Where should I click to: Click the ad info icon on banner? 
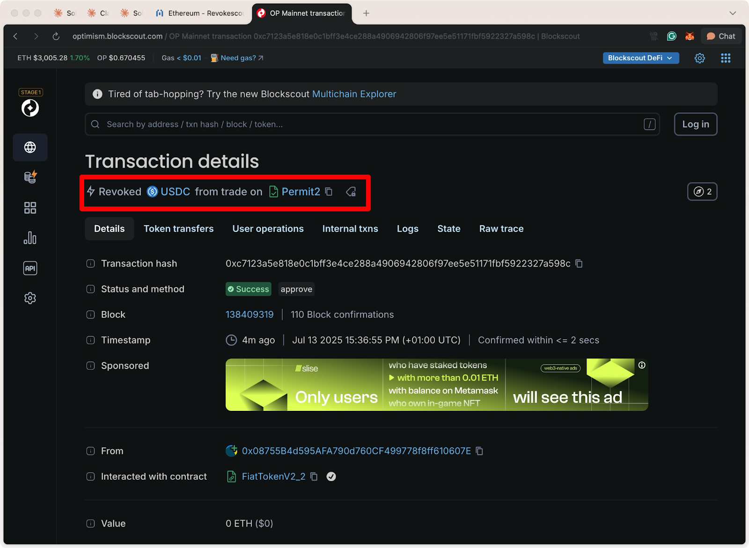coord(642,365)
